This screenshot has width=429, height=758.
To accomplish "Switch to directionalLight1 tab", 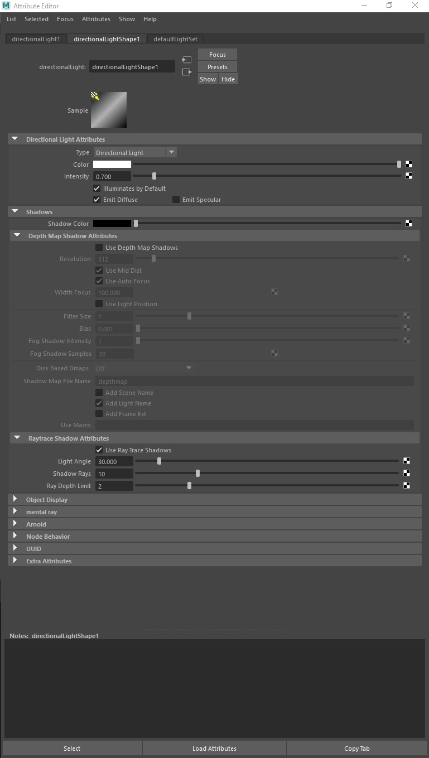I will 36,39.
